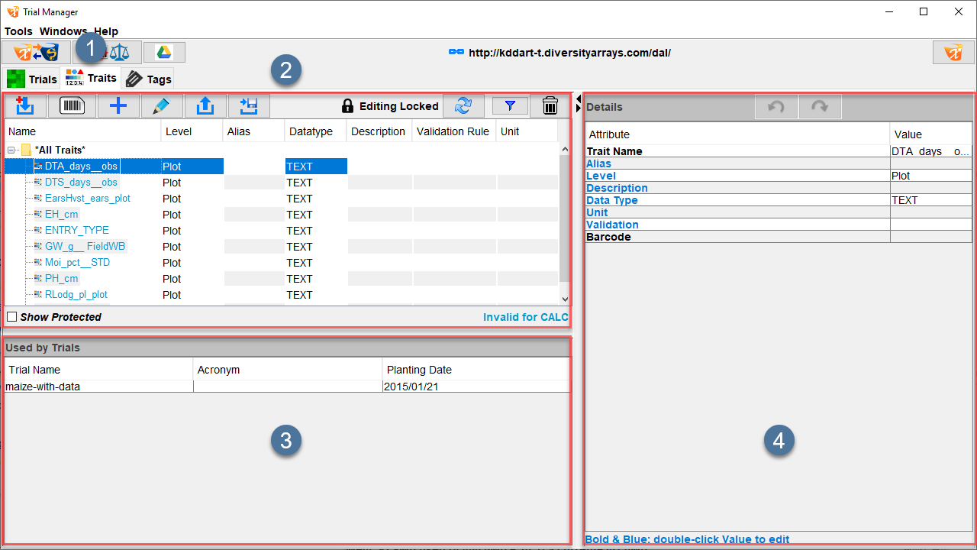Click the import traits download icon
This screenshot has width=977, height=550.
[x=25, y=106]
